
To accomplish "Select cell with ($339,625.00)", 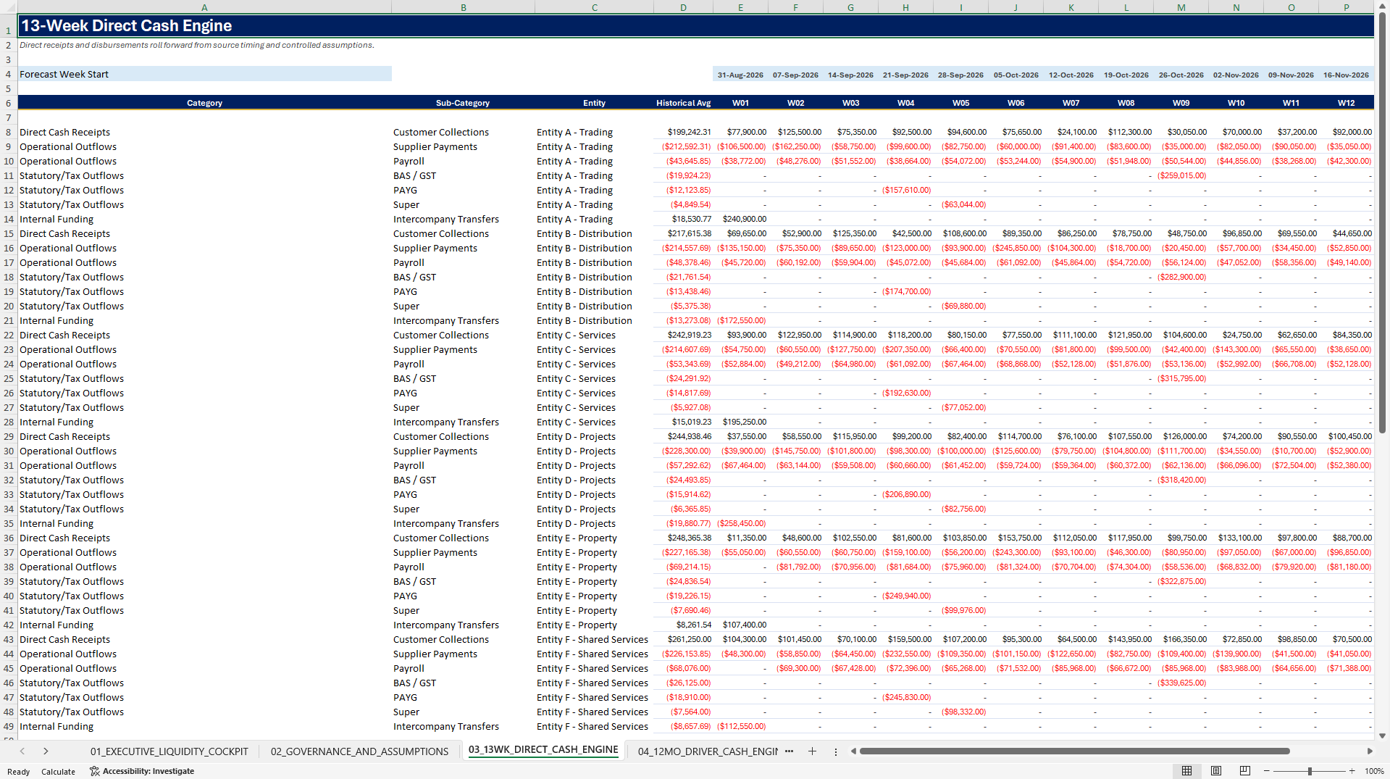I will pyautogui.click(x=1181, y=683).
